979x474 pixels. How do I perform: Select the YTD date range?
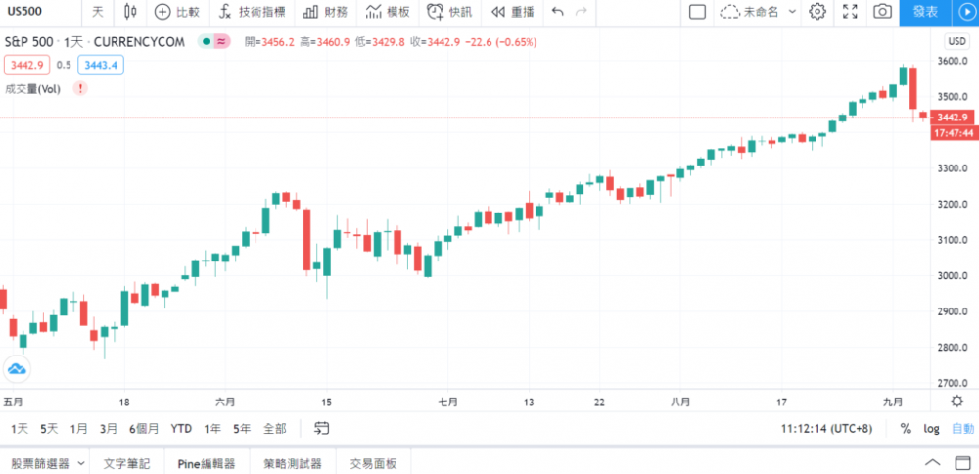pyautogui.click(x=181, y=428)
